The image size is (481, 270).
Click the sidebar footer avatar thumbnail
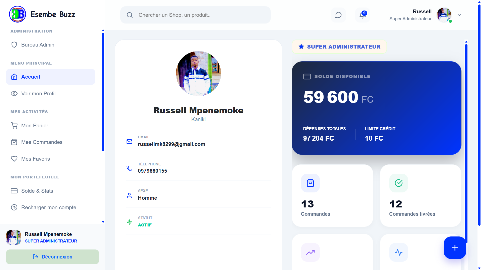[14, 237]
